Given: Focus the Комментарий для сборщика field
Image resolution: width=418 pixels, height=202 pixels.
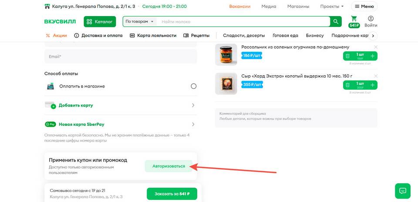Looking at the screenshot, I should pos(296,118).
